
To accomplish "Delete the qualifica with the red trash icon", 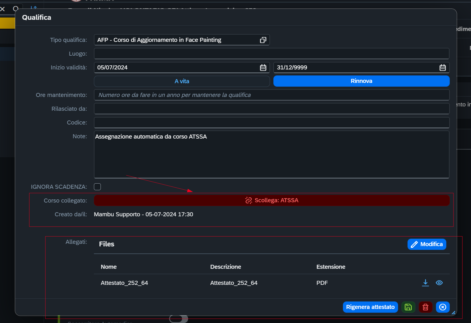I will tap(425, 307).
